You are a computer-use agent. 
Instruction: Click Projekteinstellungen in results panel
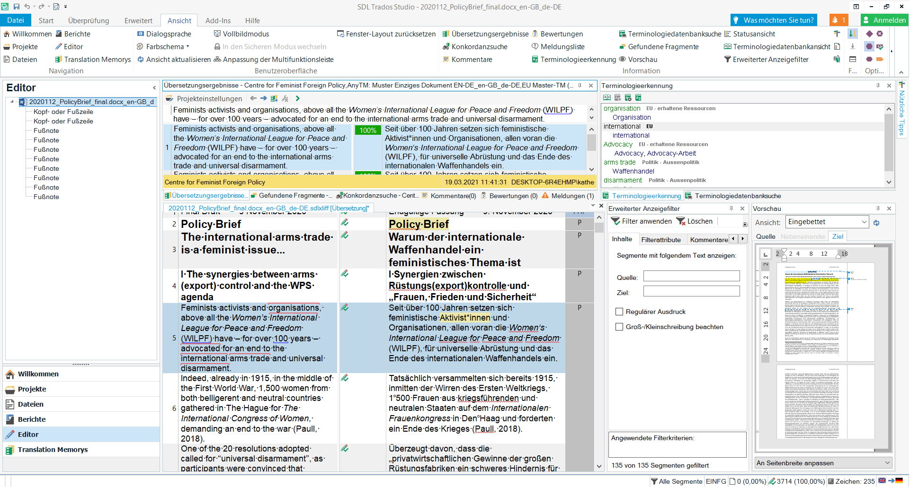pos(209,99)
